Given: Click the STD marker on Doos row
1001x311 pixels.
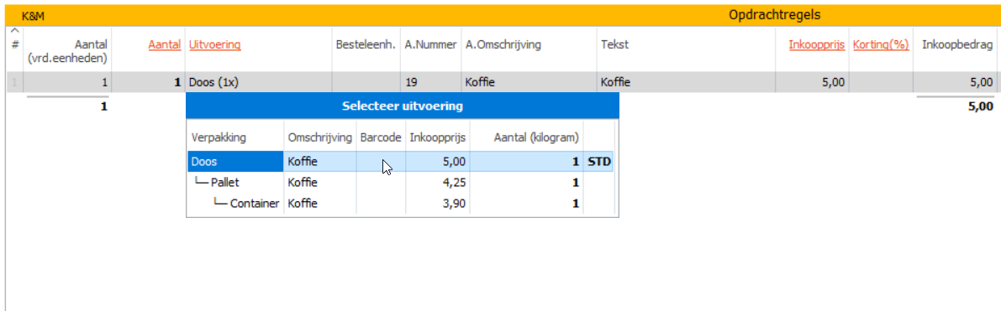Looking at the screenshot, I should point(598,162).
